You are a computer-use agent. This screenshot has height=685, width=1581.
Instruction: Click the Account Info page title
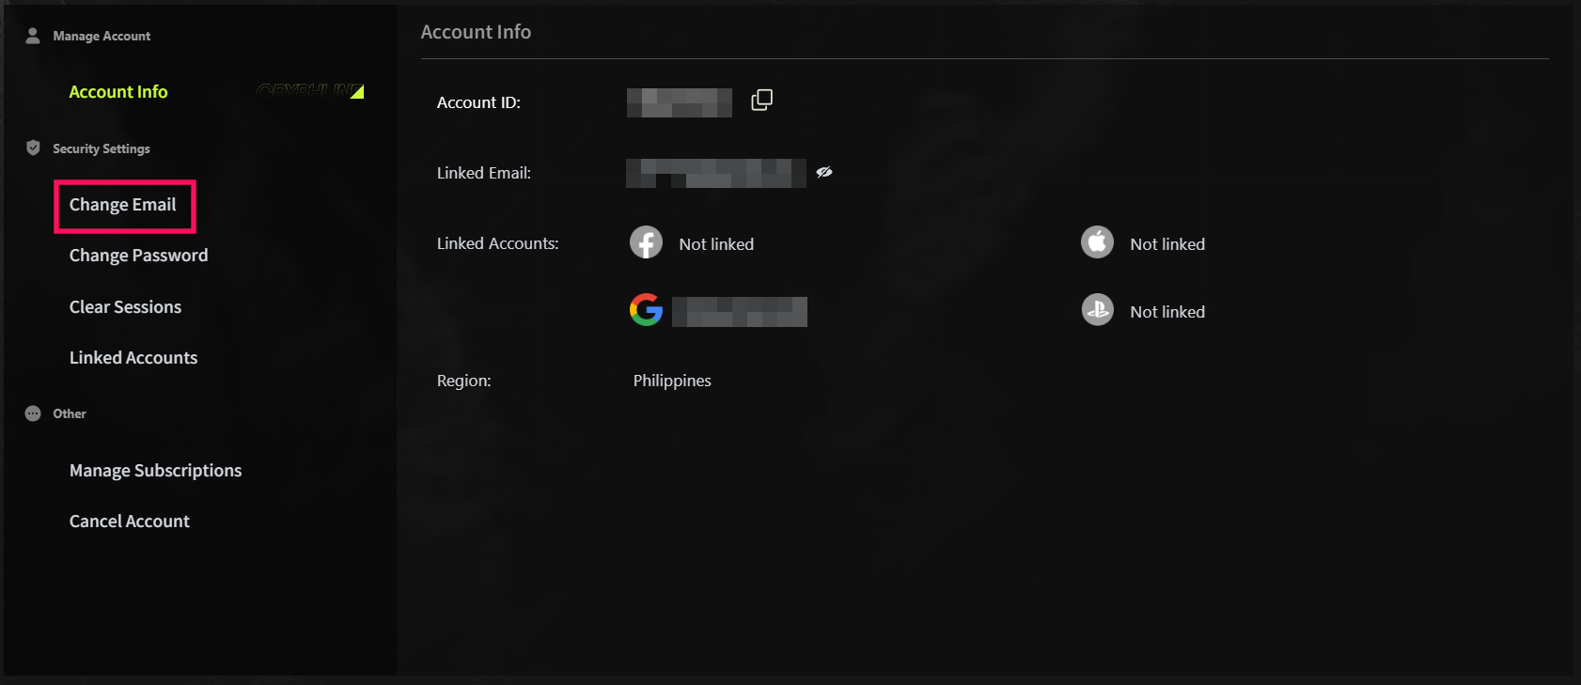tap(476, 32)
